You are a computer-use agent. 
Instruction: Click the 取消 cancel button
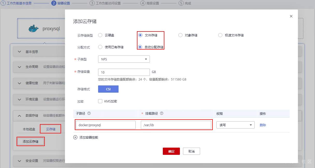[x=192, y=151]
